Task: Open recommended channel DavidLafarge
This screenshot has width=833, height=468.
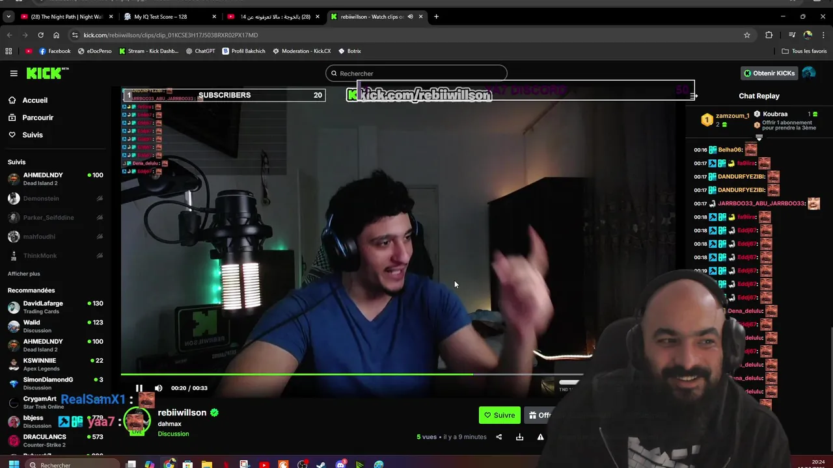Action: pos(55,307)
